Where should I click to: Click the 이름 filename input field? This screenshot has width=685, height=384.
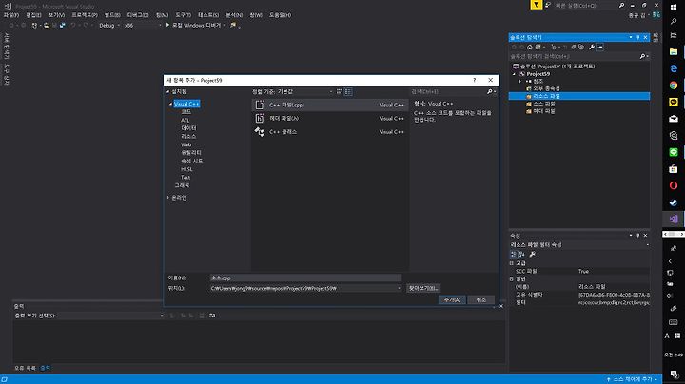[x=305, y=278]
